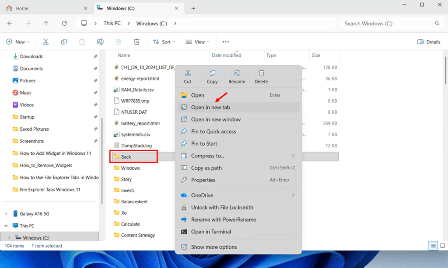This screenshot has width=448, height=268.
Task: Sort by the Date modified column header
Action: pyautogui.click(x=226, y=56)
